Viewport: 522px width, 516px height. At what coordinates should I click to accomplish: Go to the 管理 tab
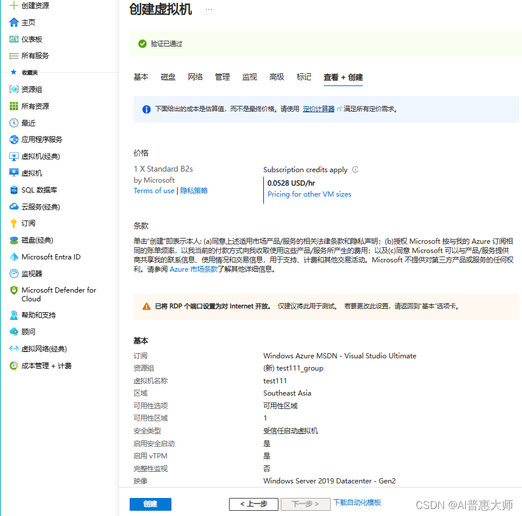pyautogui.click(x=223, y=77)
